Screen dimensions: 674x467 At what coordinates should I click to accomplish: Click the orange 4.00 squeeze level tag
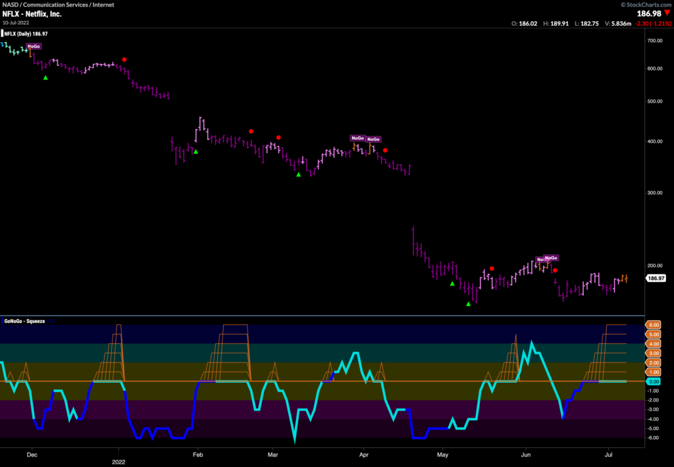point(653,344)
